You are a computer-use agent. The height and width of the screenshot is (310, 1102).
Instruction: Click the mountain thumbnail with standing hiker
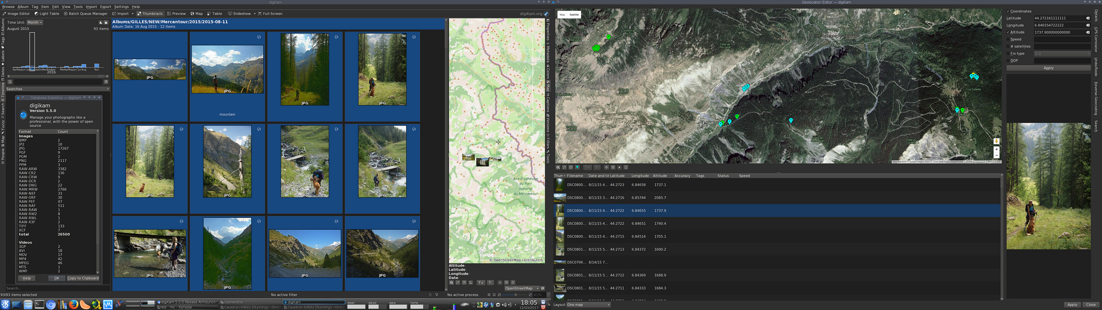pyautogui.click(x=228, y=69)
